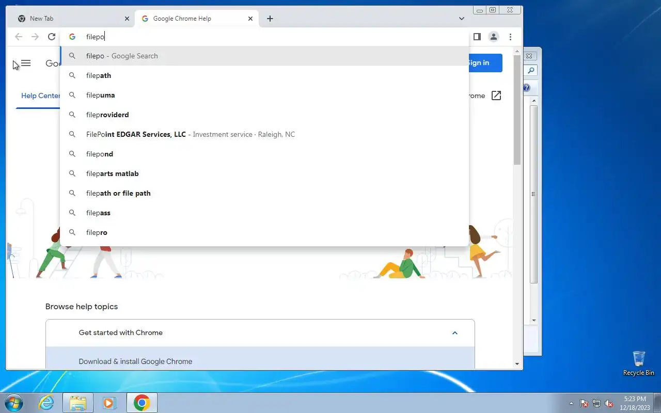
Task: Launch Internet Explorer from taskbar
Action: point(46,403)
